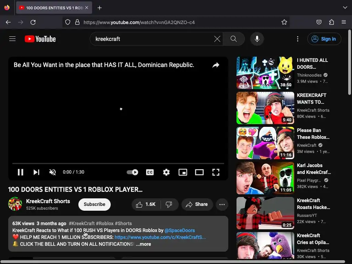Close the 100 DOORS ENTITIES tab
The image size is (352, 264).
point(87,8)
